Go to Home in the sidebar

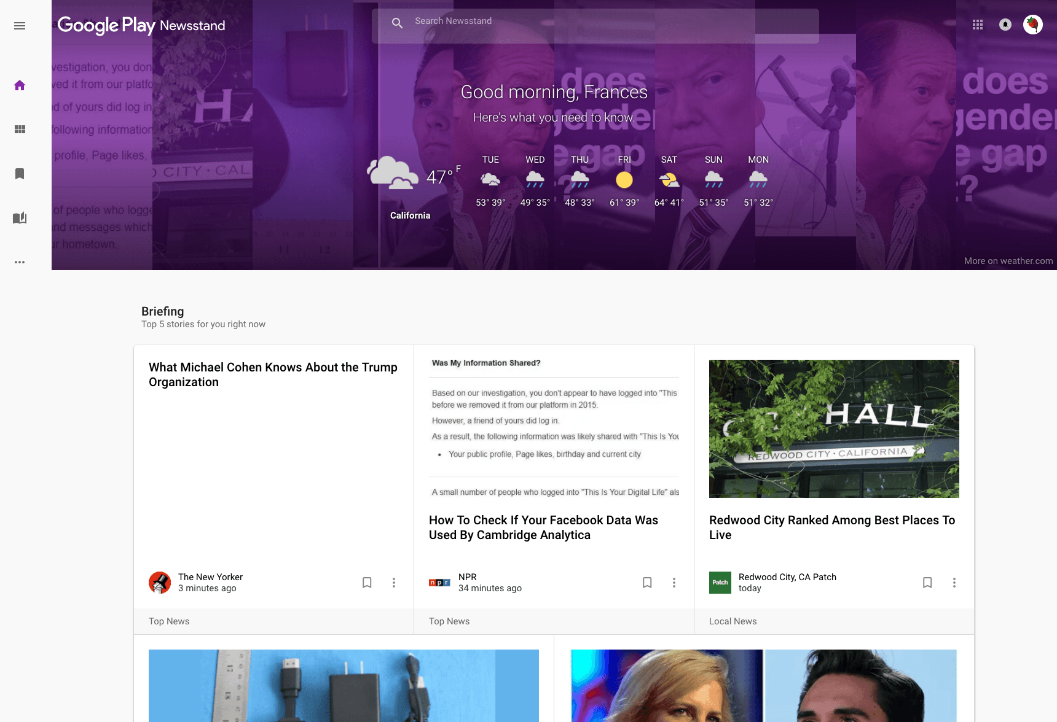tap(20, 85)
